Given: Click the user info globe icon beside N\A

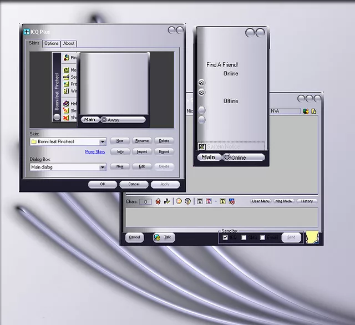Looking at the screenshot, I should [306, 111].
